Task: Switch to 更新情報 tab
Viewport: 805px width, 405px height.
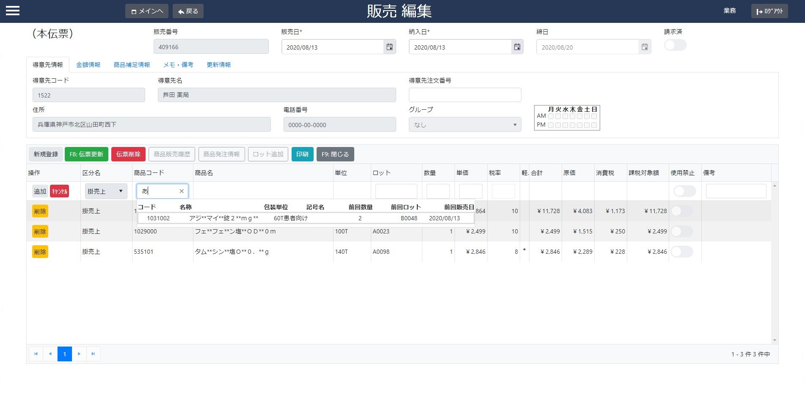Action: (x=218, y=65)
